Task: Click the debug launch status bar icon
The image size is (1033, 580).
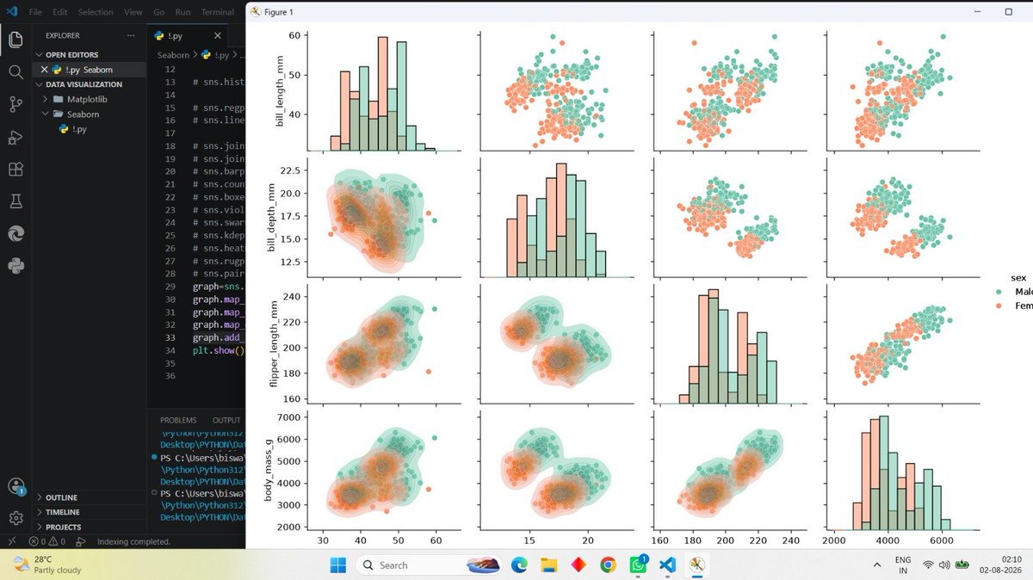Action: (81, 541)
